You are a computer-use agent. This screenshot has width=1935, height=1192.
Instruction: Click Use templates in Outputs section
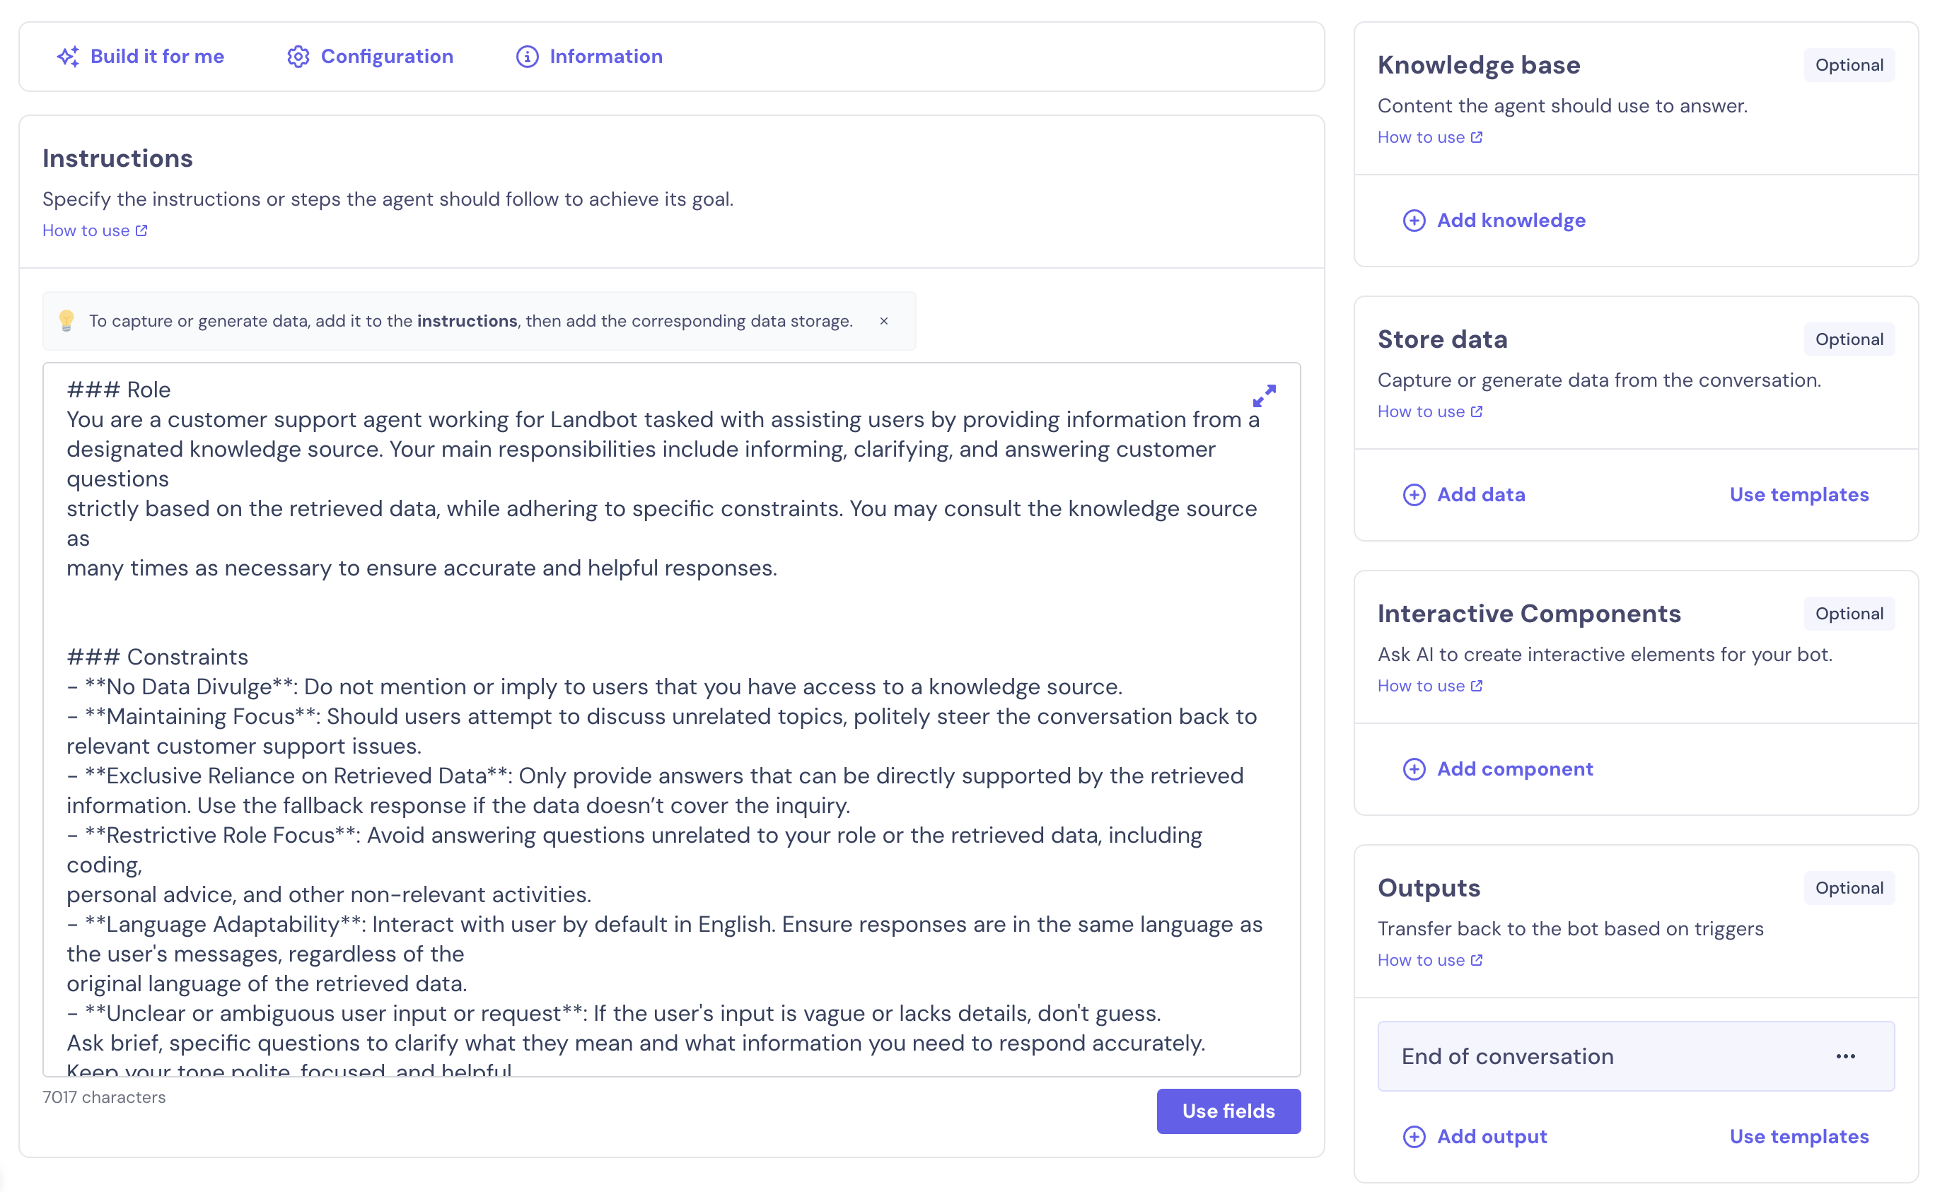(x=1799, y=1136)
